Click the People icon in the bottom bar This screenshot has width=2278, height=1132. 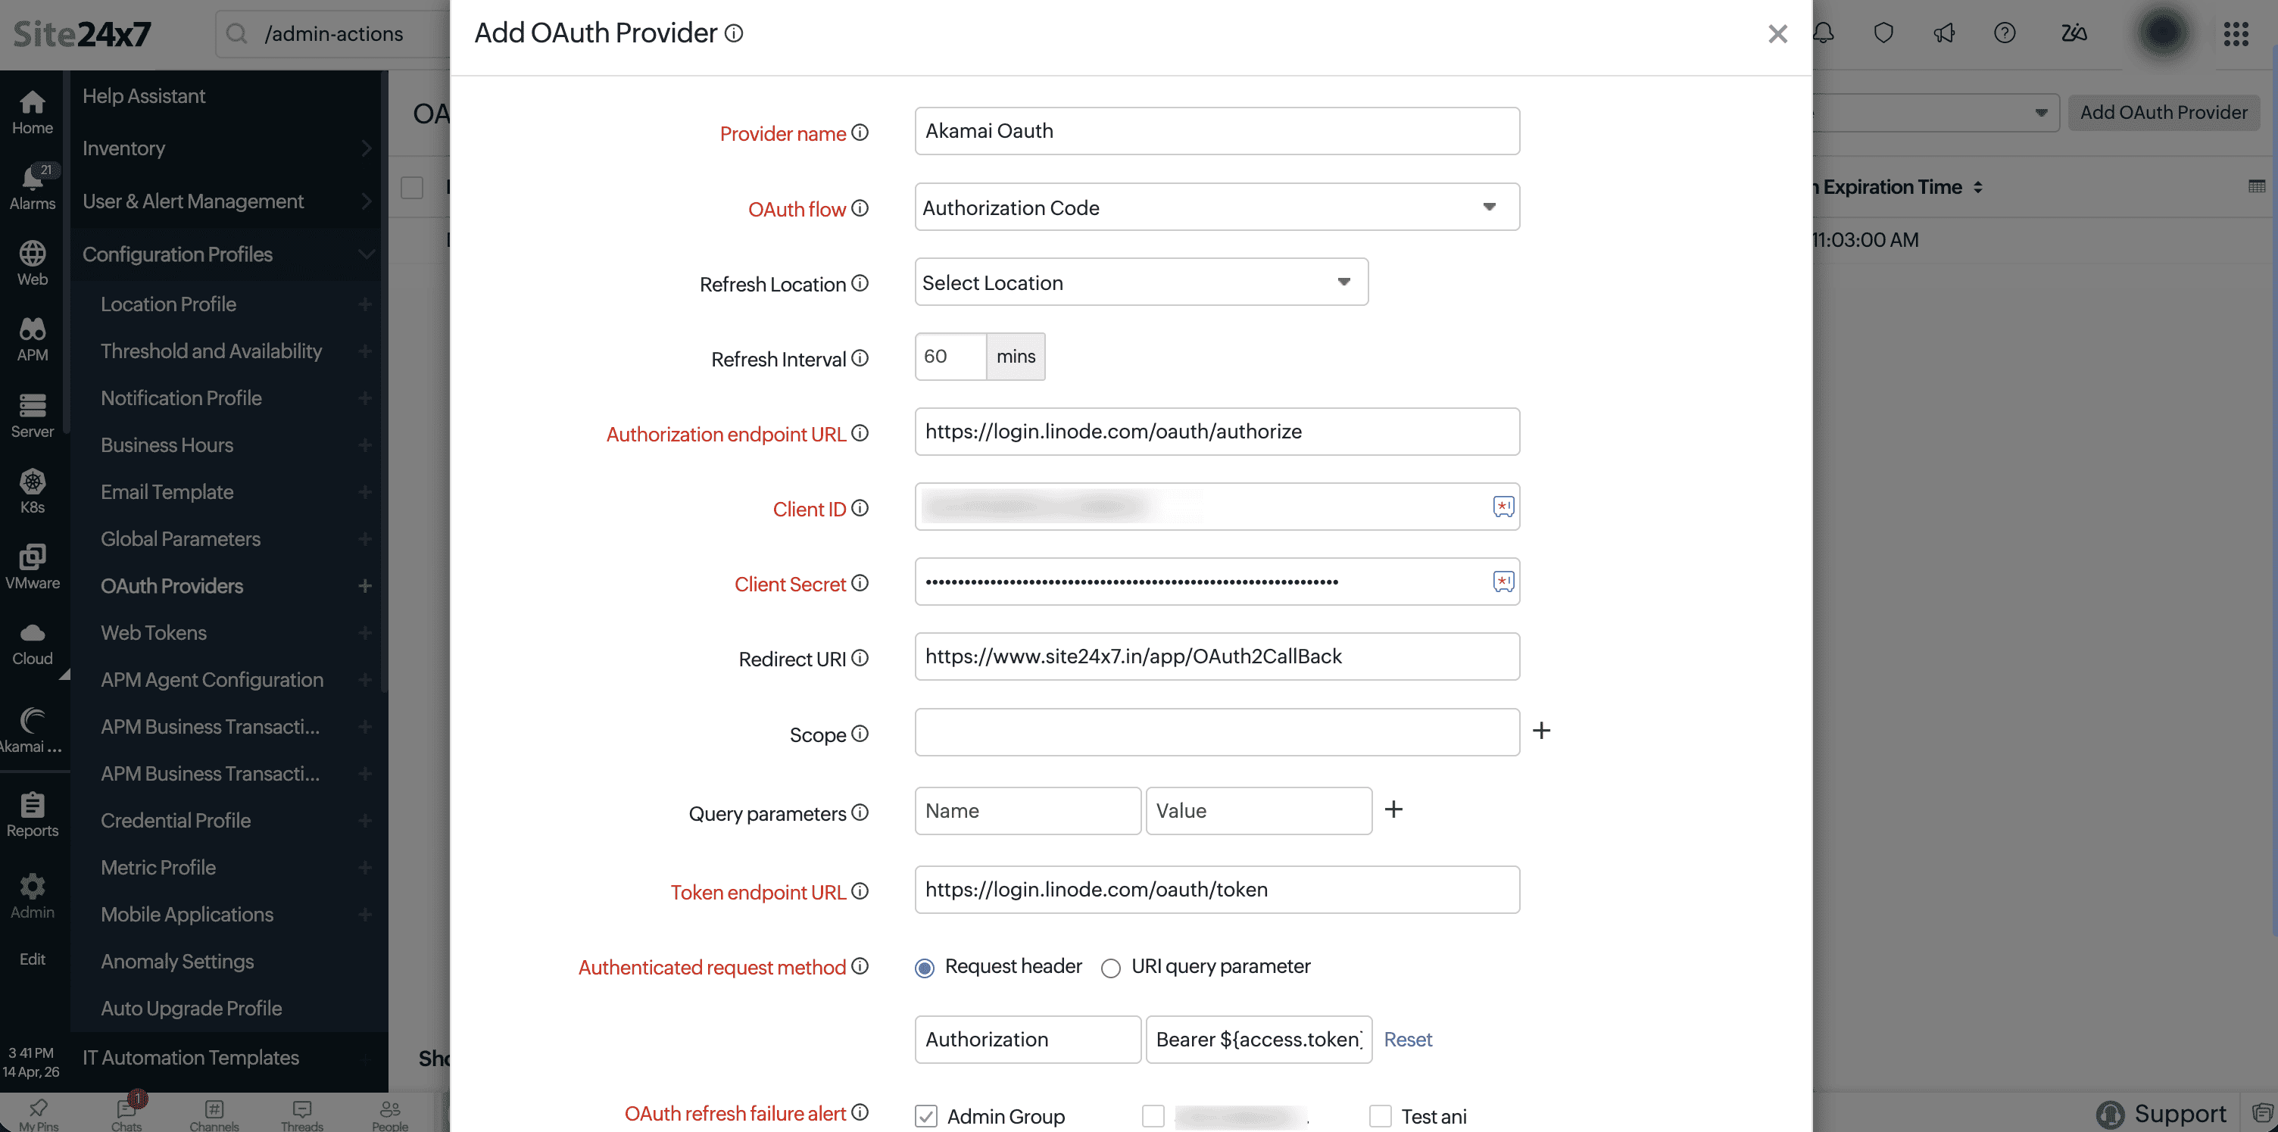389,1112
